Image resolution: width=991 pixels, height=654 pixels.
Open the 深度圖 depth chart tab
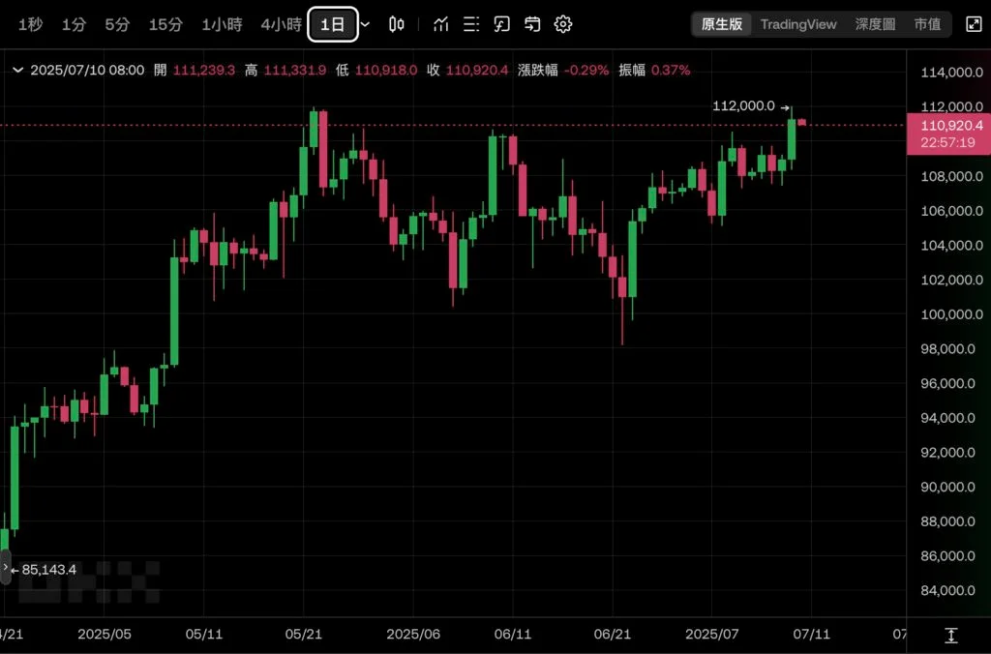click(x=874, y=24)
